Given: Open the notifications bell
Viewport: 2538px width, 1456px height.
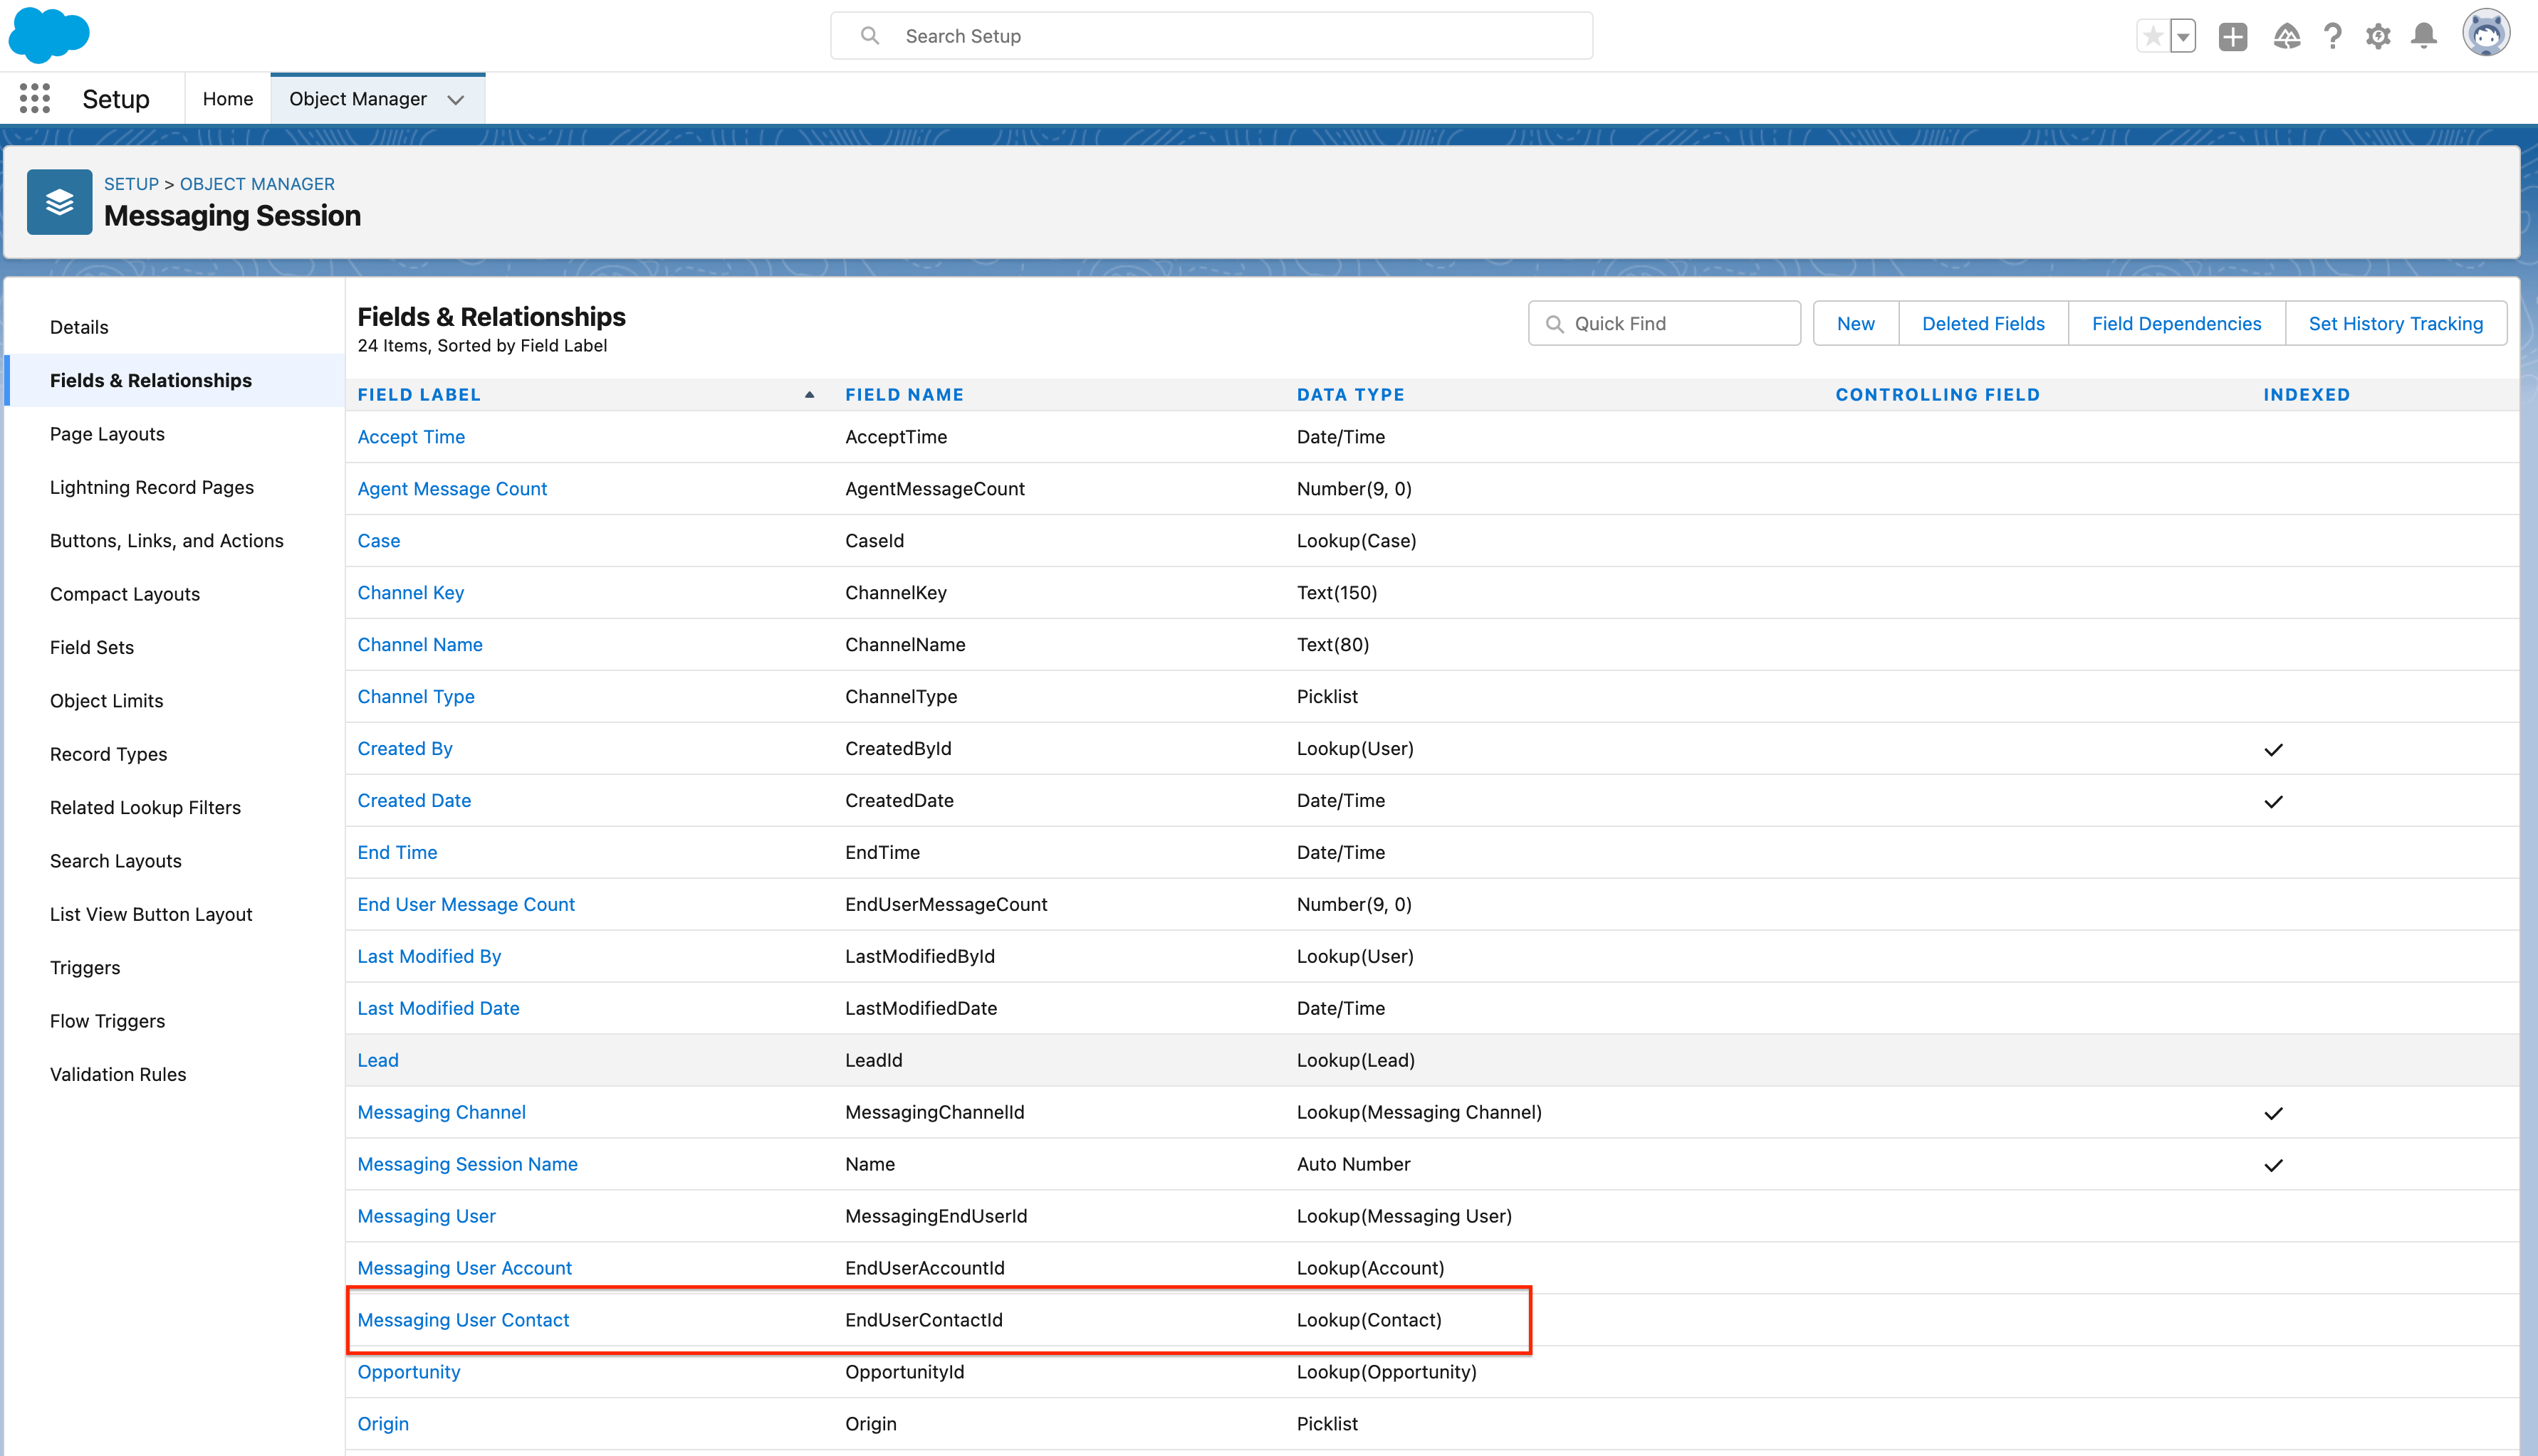Looking at the screenshot, I should click(x=2424, y=36).
